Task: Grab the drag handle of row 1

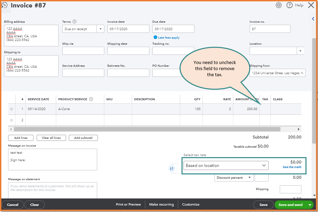Action: [x=12, y=109]
